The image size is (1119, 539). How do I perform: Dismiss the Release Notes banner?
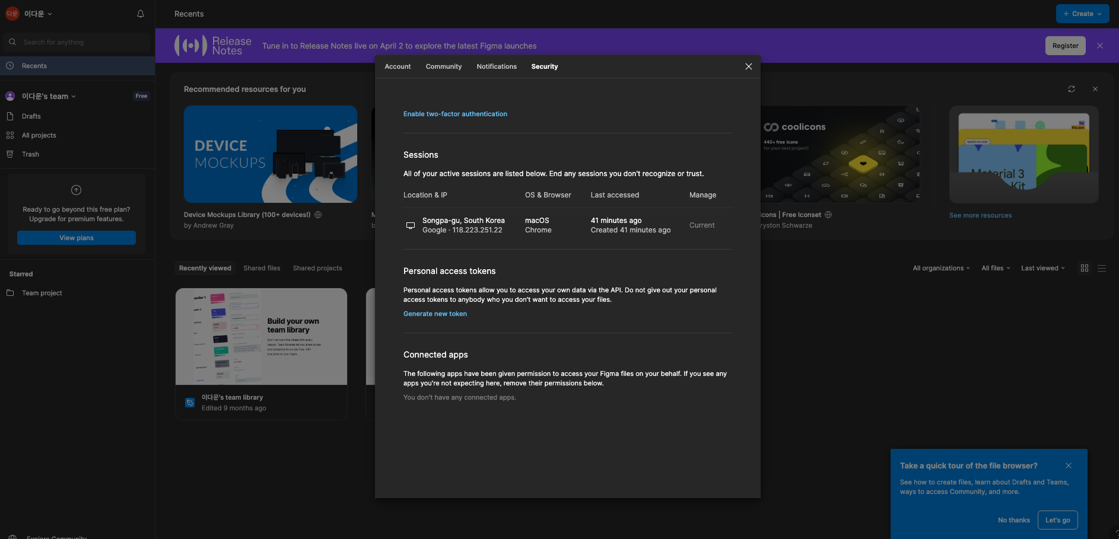coord(1100,46)
